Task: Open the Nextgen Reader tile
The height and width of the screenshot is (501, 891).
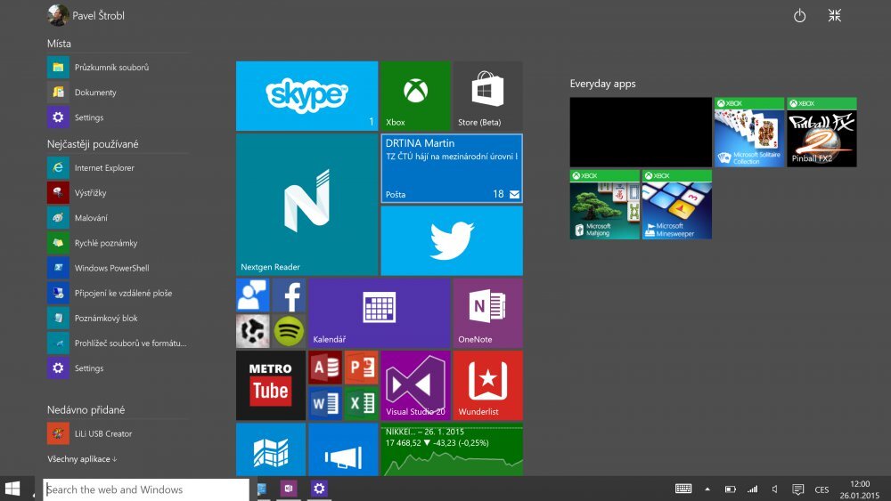Action: pyautogui.click(x=307, y=205)
